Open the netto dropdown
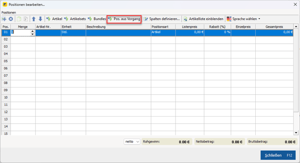Screen dimensions: 300x163 point(132,142)
